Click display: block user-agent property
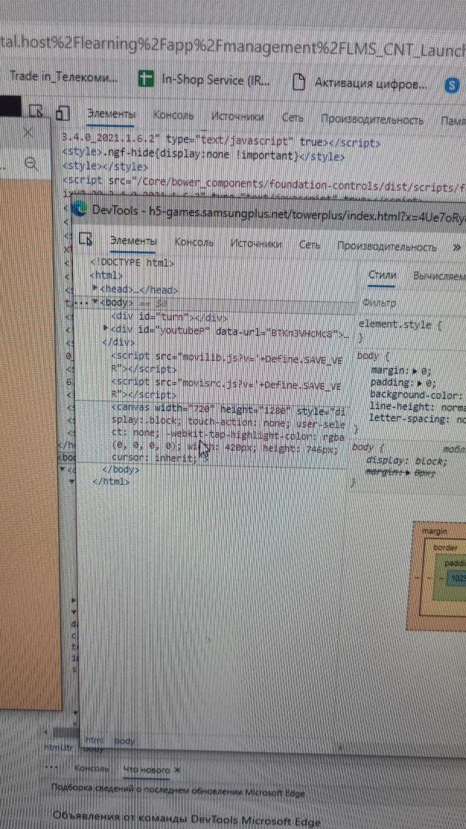Viewport: 466px width, 829px height. click(406, 461)
